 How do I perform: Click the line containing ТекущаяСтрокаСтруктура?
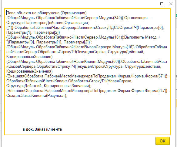click(84, 67)
